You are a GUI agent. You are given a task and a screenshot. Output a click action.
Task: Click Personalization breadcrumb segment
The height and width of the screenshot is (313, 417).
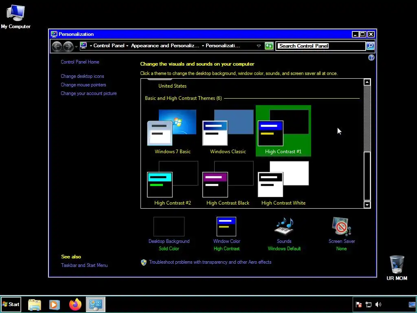(x=223, y=46)
